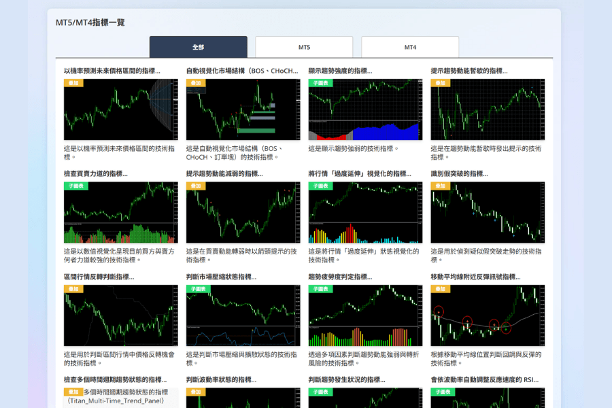612x408 pixels.
Task: Click the 區間行情反轉判斷 chart thumbnail
Action: (x=121, y=316)
